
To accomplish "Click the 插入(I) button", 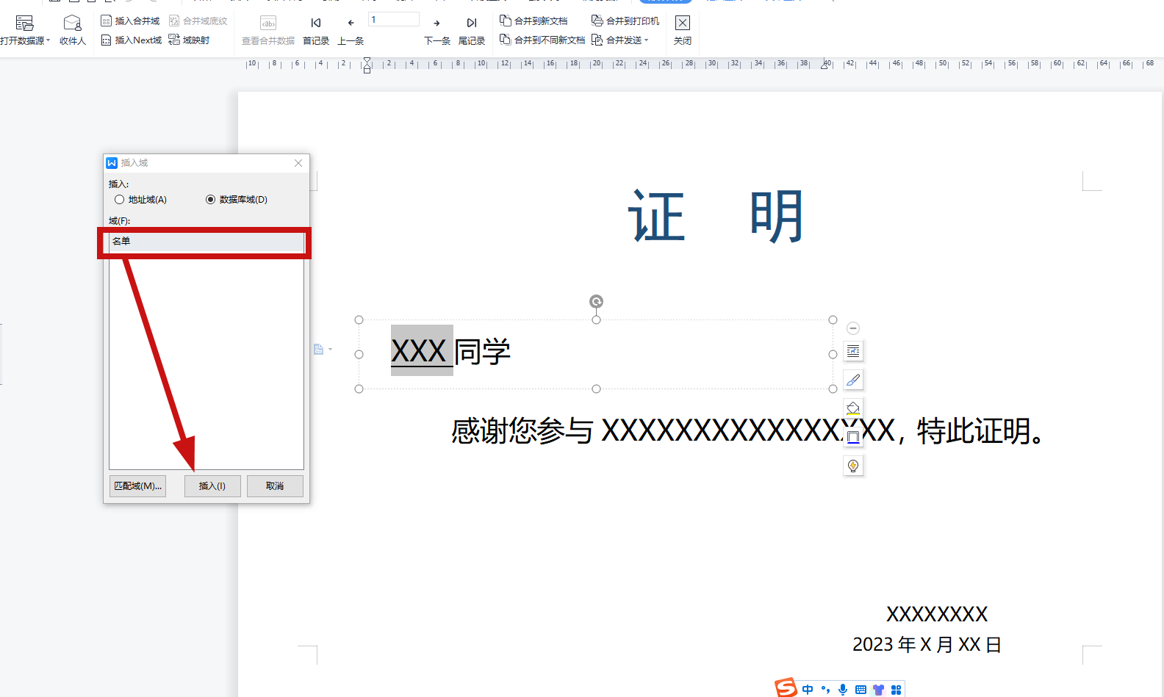I will tap(212, 486).
